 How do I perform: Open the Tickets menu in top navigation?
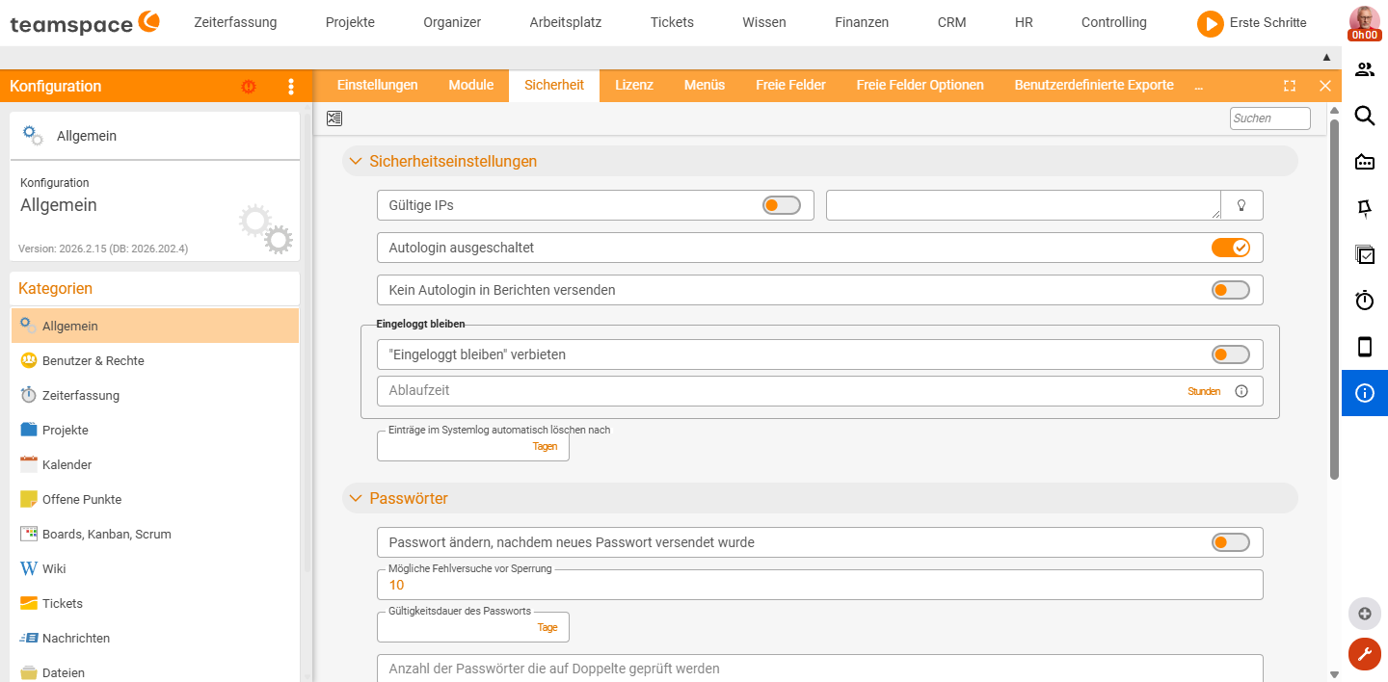point(672,22)
